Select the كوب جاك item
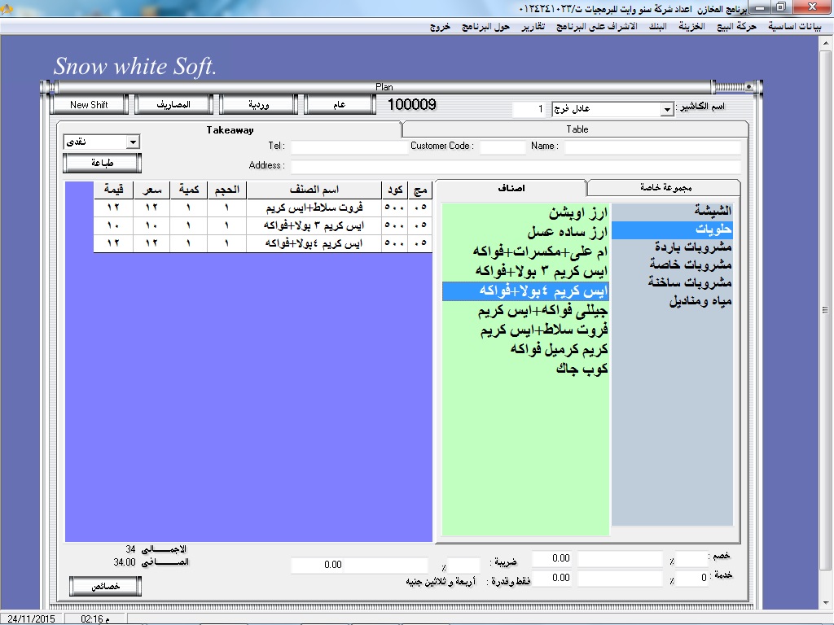The image size is (834, 625). (582, 369)
